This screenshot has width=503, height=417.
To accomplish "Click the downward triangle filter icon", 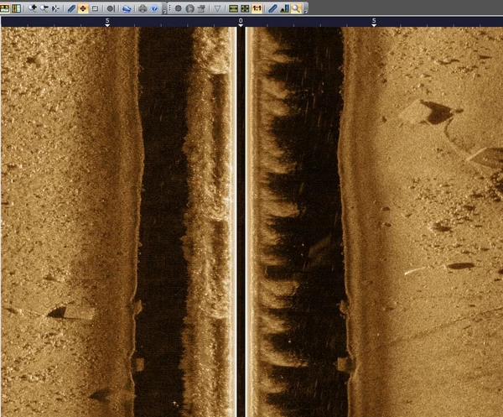I will pos(217,8).
